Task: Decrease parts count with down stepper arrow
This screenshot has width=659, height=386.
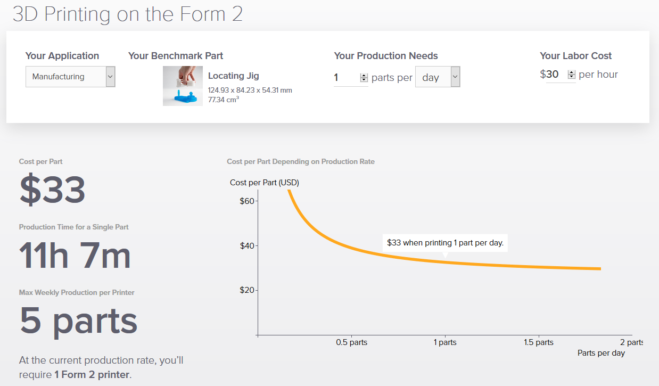Action: (364, 80)
